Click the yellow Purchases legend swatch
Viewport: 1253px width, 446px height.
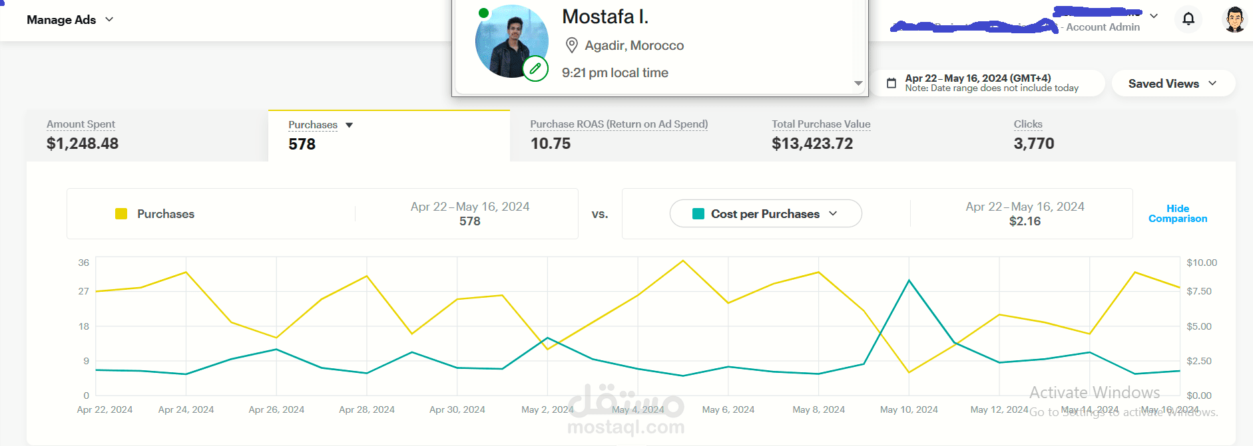pos(121,214)
